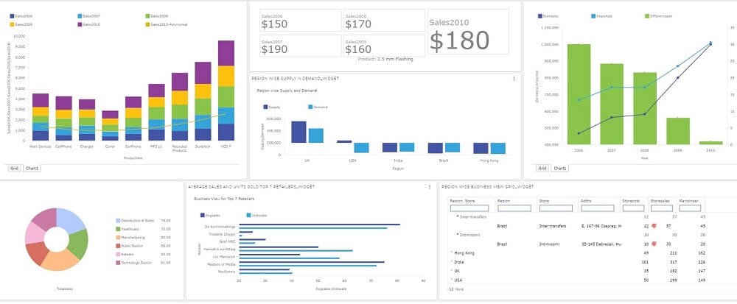
Task: Click the UK Supply bar
Action: click(298, 132)
